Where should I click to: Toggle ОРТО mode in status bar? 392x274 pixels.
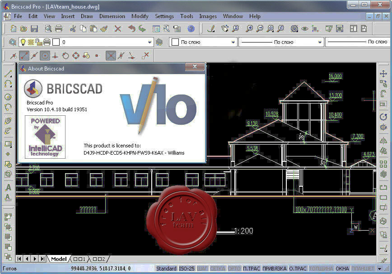pos(234,269)
